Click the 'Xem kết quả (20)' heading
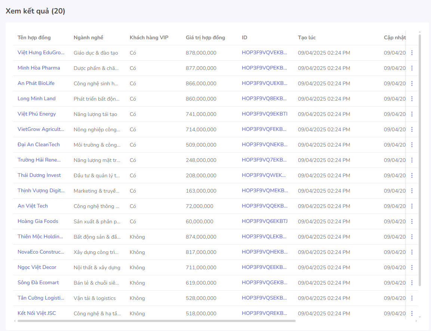This screenshot has width=431, height=331. [36, 11]
